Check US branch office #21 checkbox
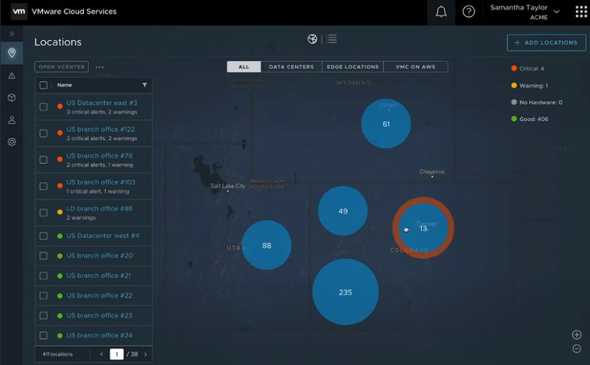This screenshot has height=365, width=590. [44, 275]
